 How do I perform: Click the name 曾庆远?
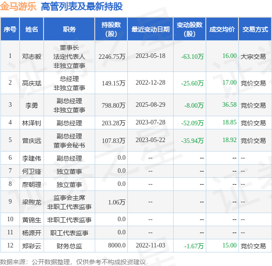pyautogui.click(x=32, y=141)
